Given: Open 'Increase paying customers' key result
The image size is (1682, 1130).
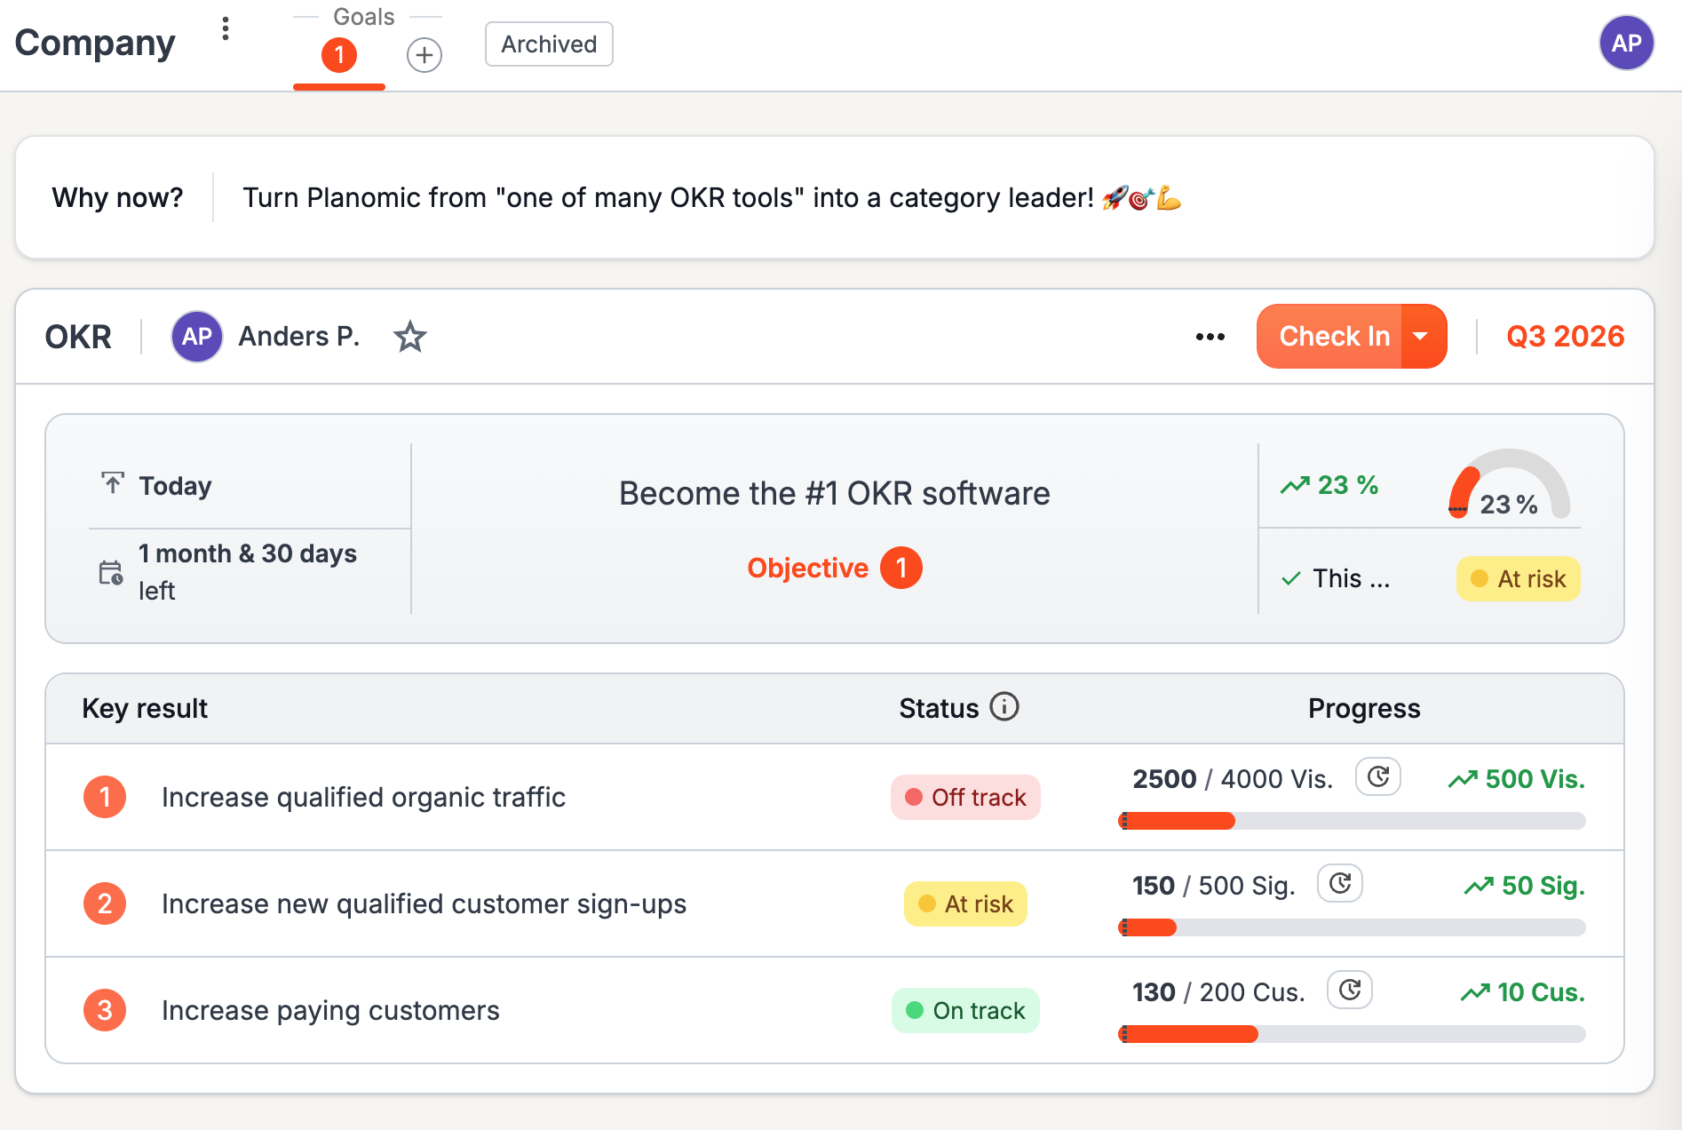Looking at the screenshot, I should click(330, 1010).
